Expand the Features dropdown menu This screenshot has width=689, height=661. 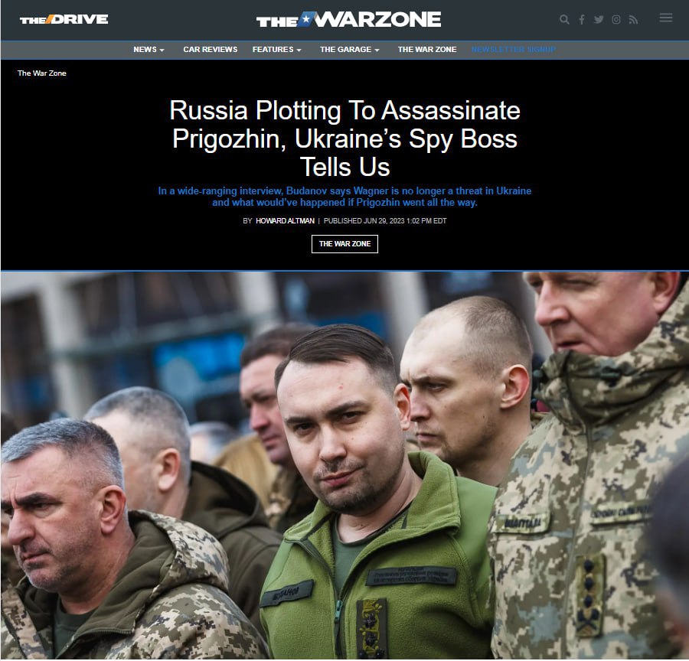[x=277, y=50]
